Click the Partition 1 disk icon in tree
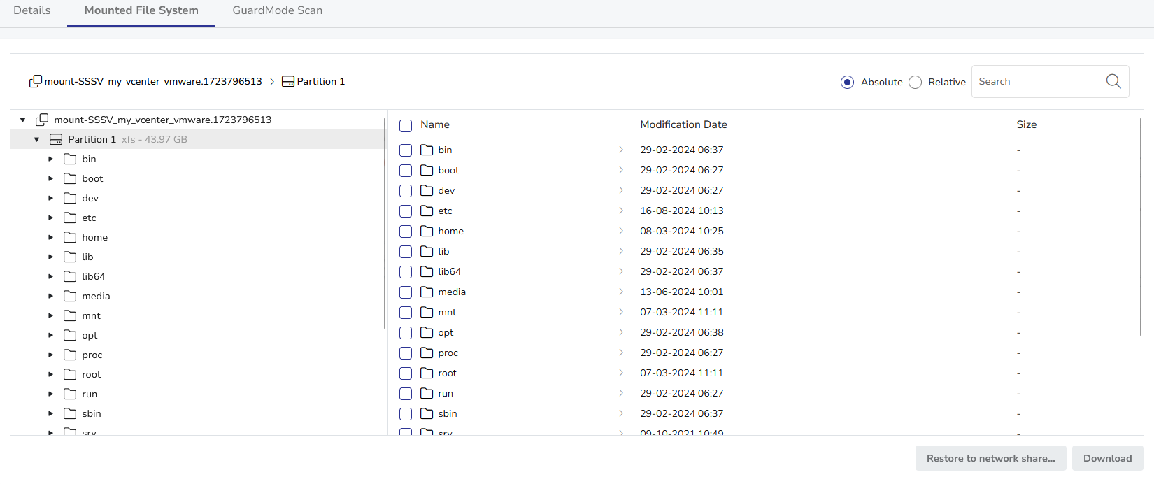The height and width of the screenshot is (484, 1154). (x=56, y=139)
